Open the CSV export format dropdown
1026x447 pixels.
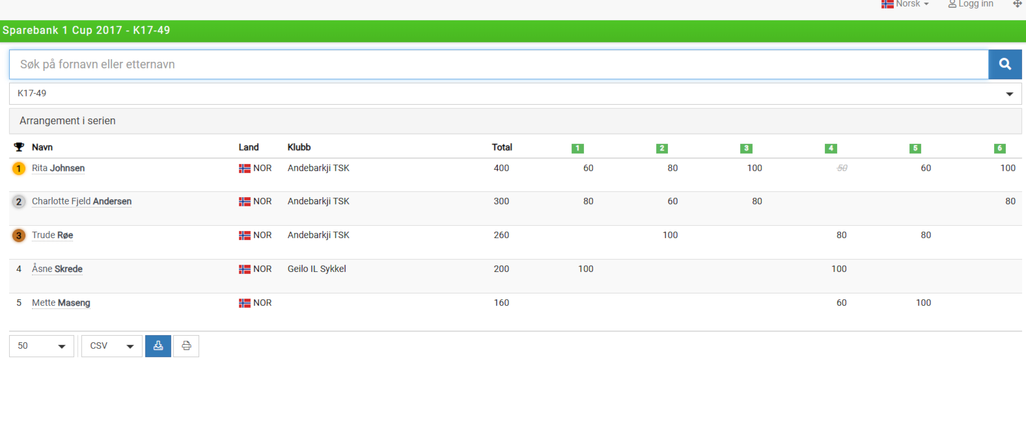point(112,346)
